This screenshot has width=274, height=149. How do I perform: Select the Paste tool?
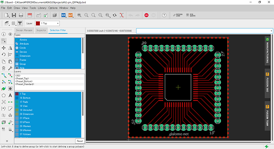click(x=10, y=61)
